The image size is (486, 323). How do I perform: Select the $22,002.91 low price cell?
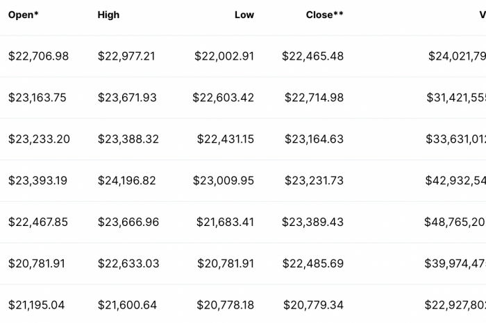coord(224,56)
